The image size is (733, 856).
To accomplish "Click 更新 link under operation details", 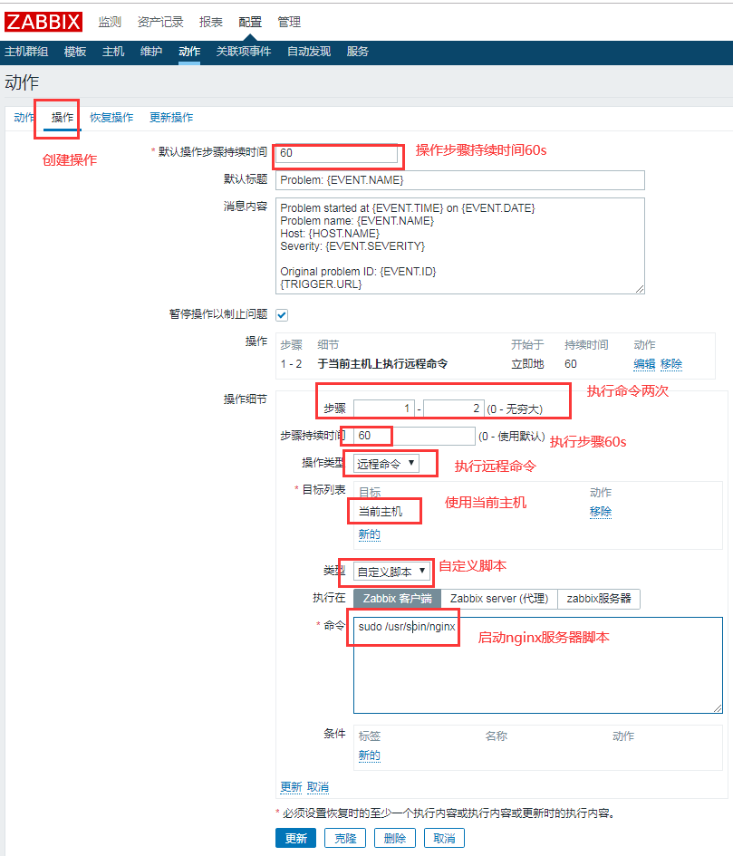I will click(291, 787).
